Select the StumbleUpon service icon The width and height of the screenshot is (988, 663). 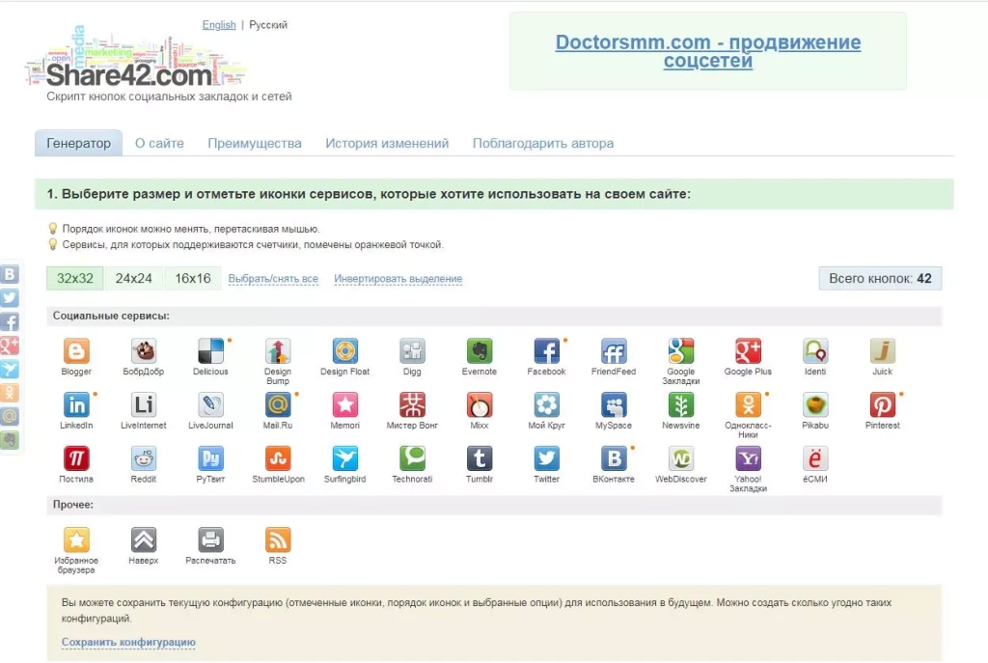(x=278, y=458)
